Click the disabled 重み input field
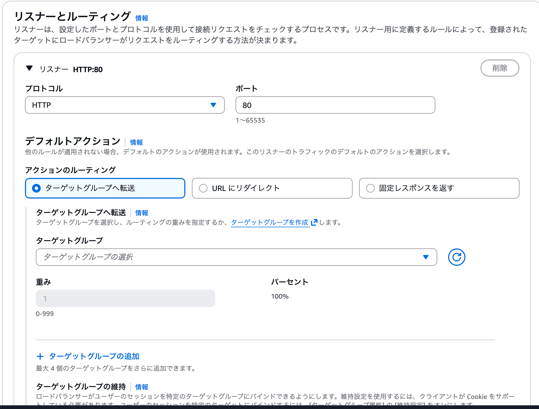The width and height of the screenshot is (539, 409). [x=125, y=298]
